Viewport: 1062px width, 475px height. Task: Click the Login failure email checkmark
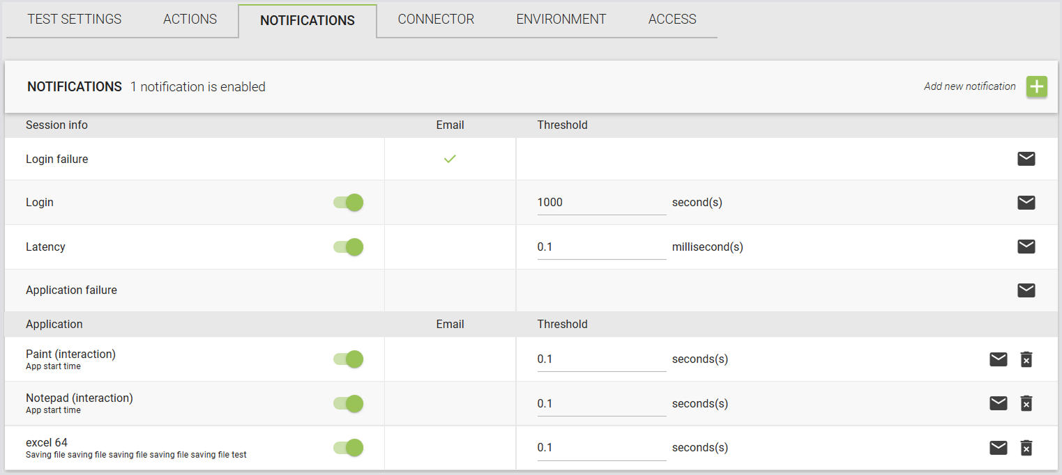[x=450, y=159]
